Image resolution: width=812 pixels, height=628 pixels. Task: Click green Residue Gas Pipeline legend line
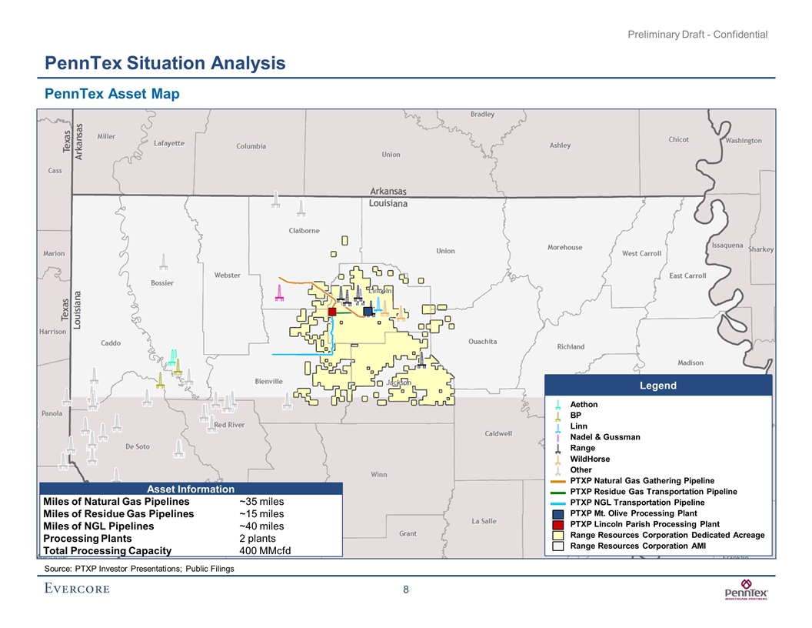tap(557, 493)
